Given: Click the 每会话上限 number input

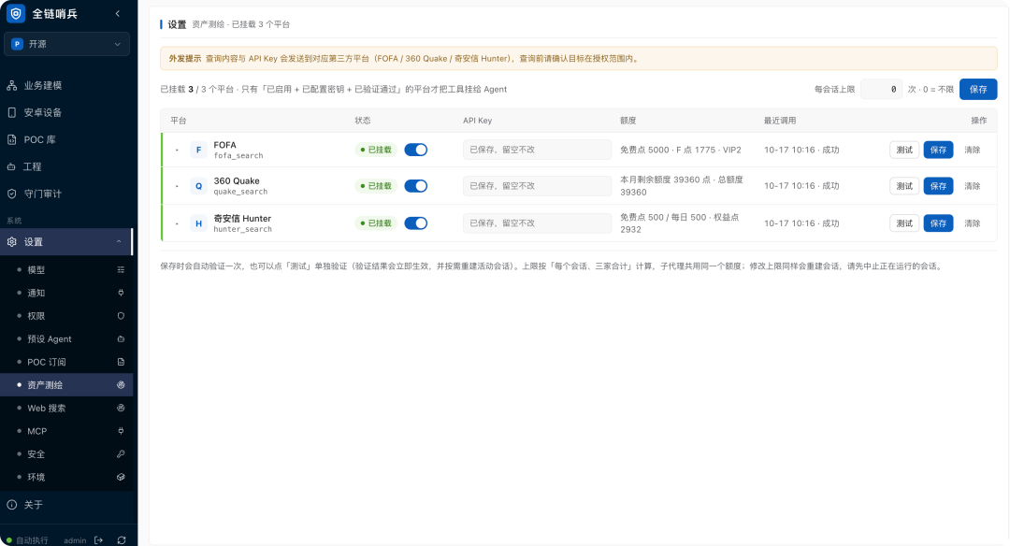Looking at the screenshot, I should 881,90.
